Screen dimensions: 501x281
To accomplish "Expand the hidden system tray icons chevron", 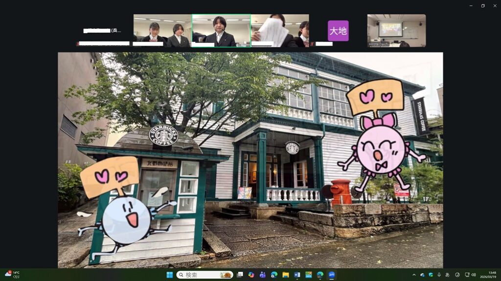I will [x=414, y=275].
